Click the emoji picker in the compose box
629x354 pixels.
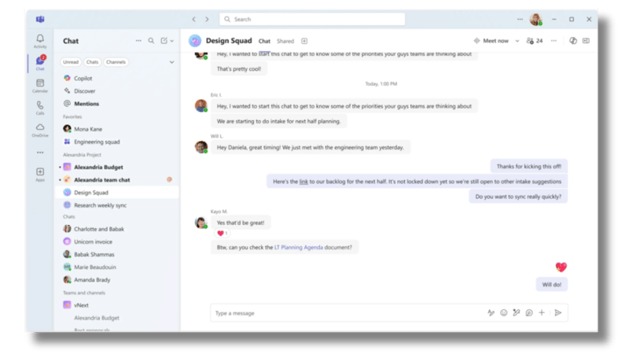(503, 312)
